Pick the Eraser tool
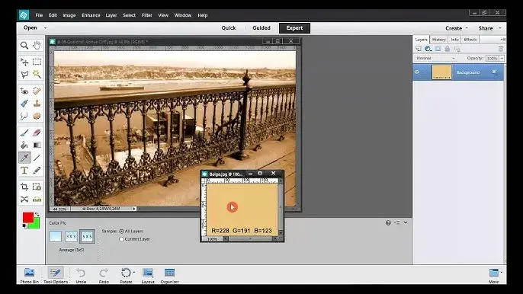The width and height of the screenshot is (523, 294). click(x=37, y=133)
